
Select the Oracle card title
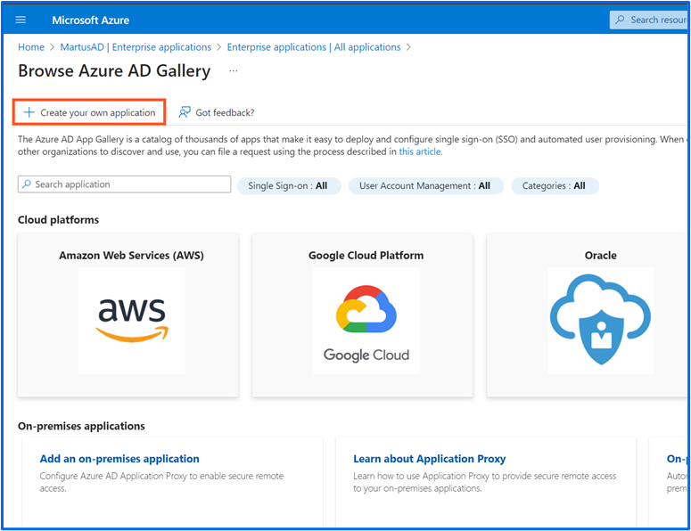(601, 256)
